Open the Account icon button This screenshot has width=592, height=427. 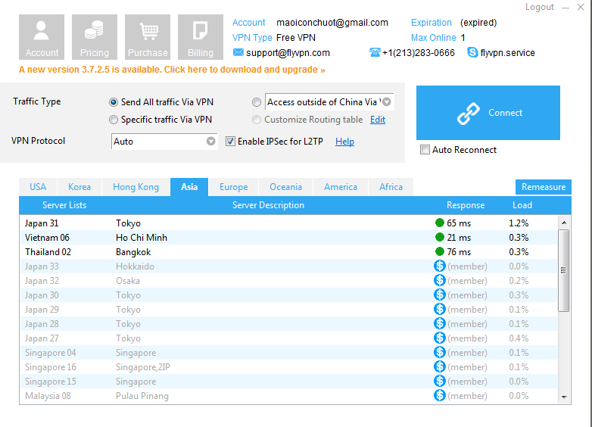pos(42,37)
